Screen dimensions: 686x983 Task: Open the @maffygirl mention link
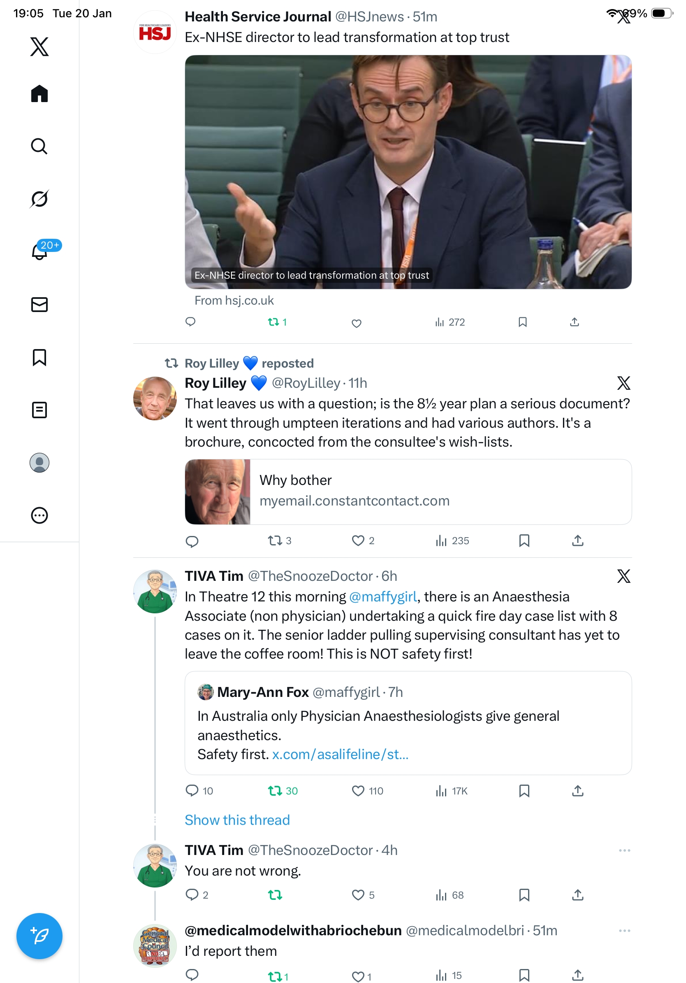tap(383, 596)
